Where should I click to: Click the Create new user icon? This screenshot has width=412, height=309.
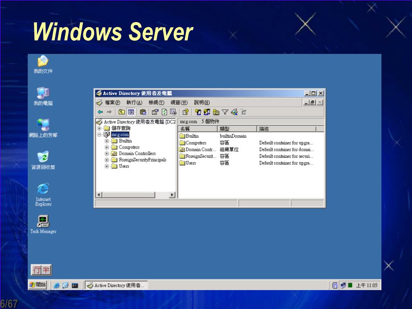(x=198, y=112)
